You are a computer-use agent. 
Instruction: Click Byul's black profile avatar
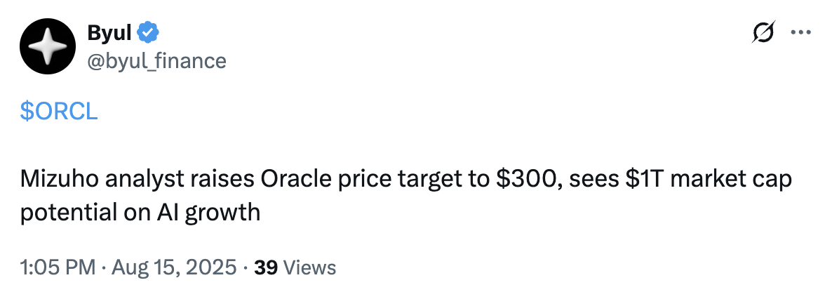[48, 47]
